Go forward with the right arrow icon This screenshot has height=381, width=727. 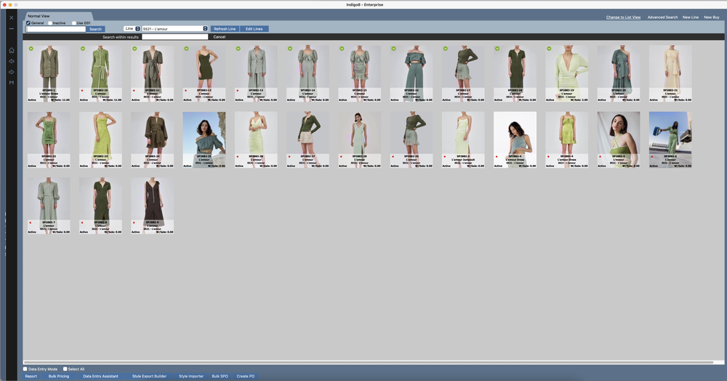pos(12,72)
